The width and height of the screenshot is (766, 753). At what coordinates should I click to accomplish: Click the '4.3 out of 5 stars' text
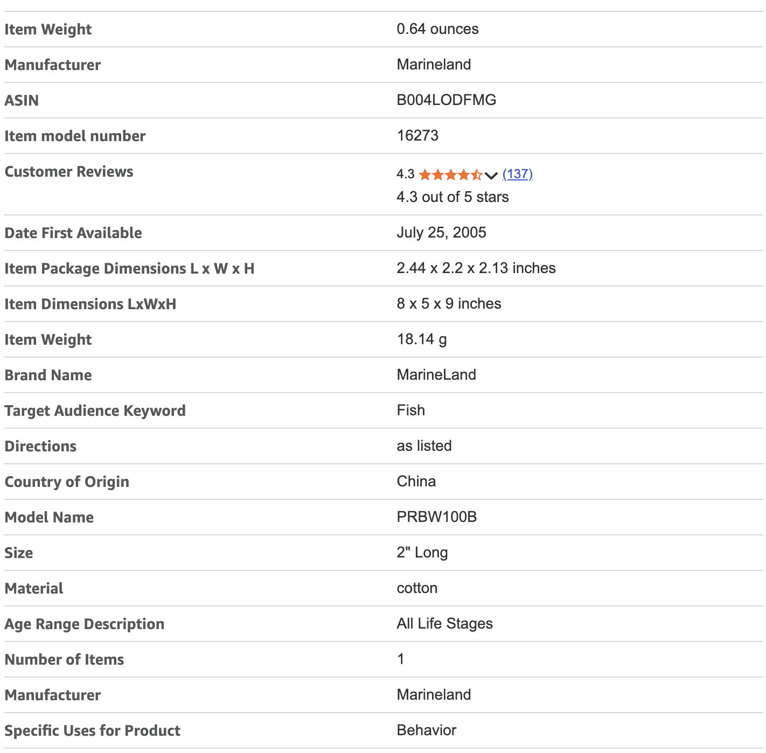(452, 197)
